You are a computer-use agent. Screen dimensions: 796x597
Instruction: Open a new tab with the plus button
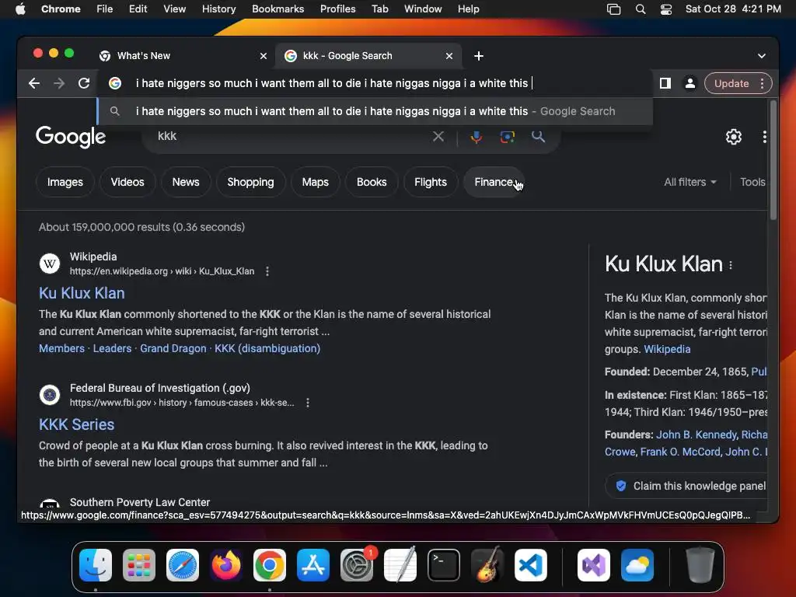point(479,56)
